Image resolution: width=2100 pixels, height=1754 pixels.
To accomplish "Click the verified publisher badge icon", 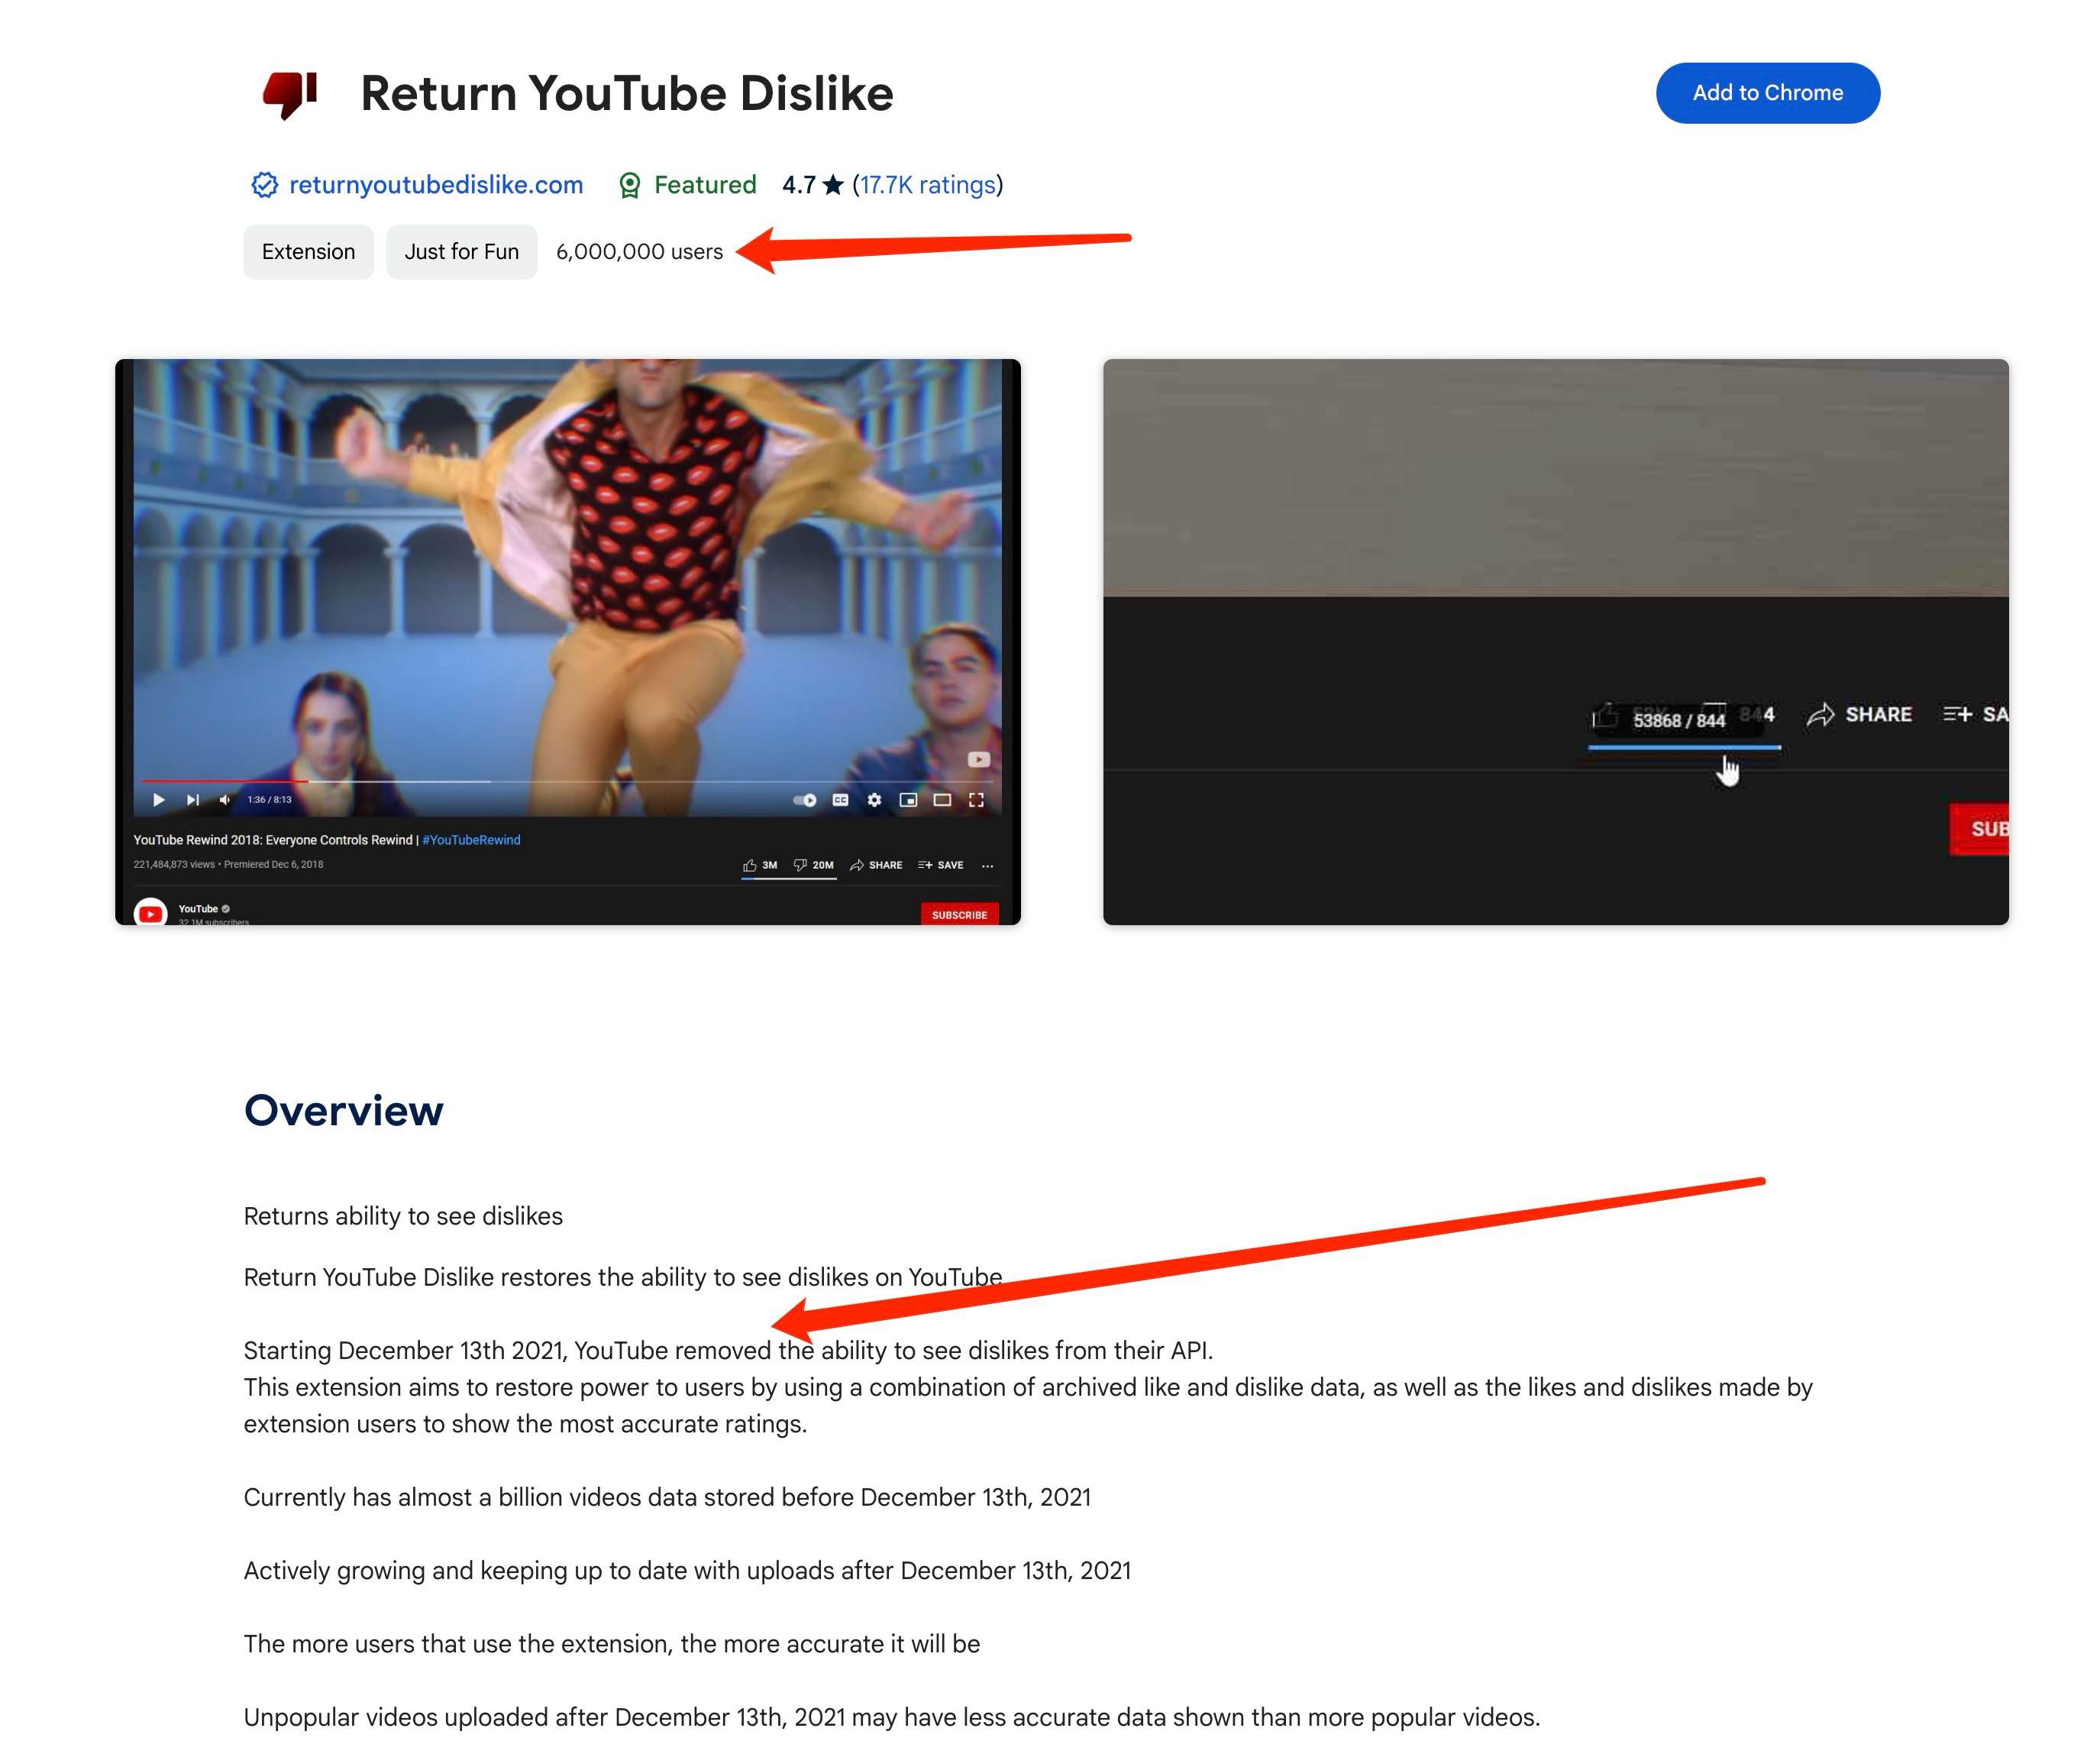I will click(264, 185).
